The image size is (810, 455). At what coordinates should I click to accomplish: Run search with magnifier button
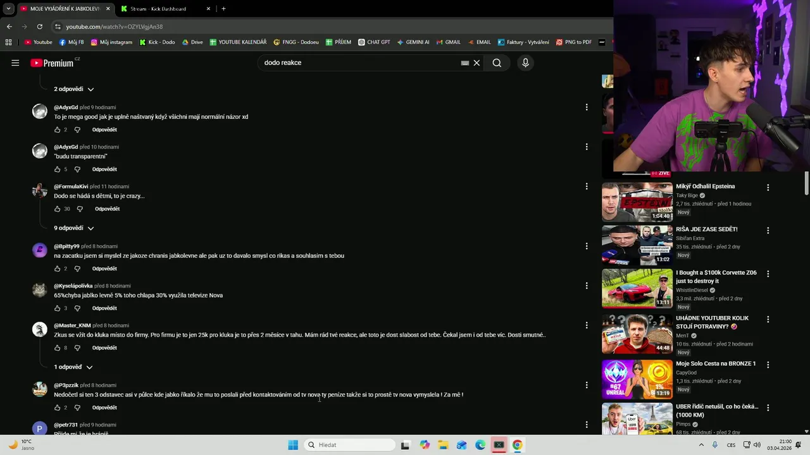tap(497, 63)
